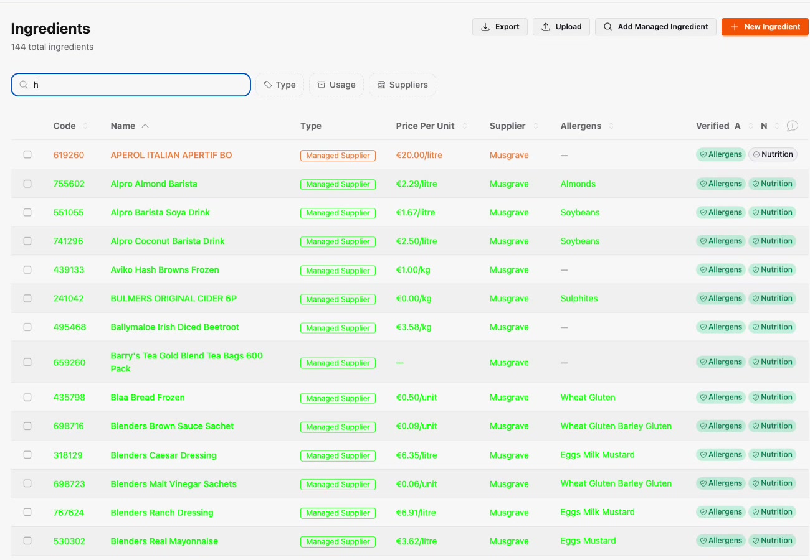Click Managed Supplier tag for Alpro Coconut
Viewport: 810px width, 560px height.
point(338,241)
